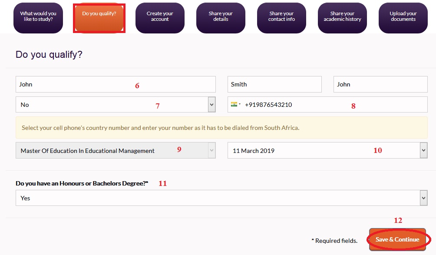Open the 'What would you like to study?' step
Image resolution: width=436 pixels, height=255 pixels.
(x=38, y=17)
